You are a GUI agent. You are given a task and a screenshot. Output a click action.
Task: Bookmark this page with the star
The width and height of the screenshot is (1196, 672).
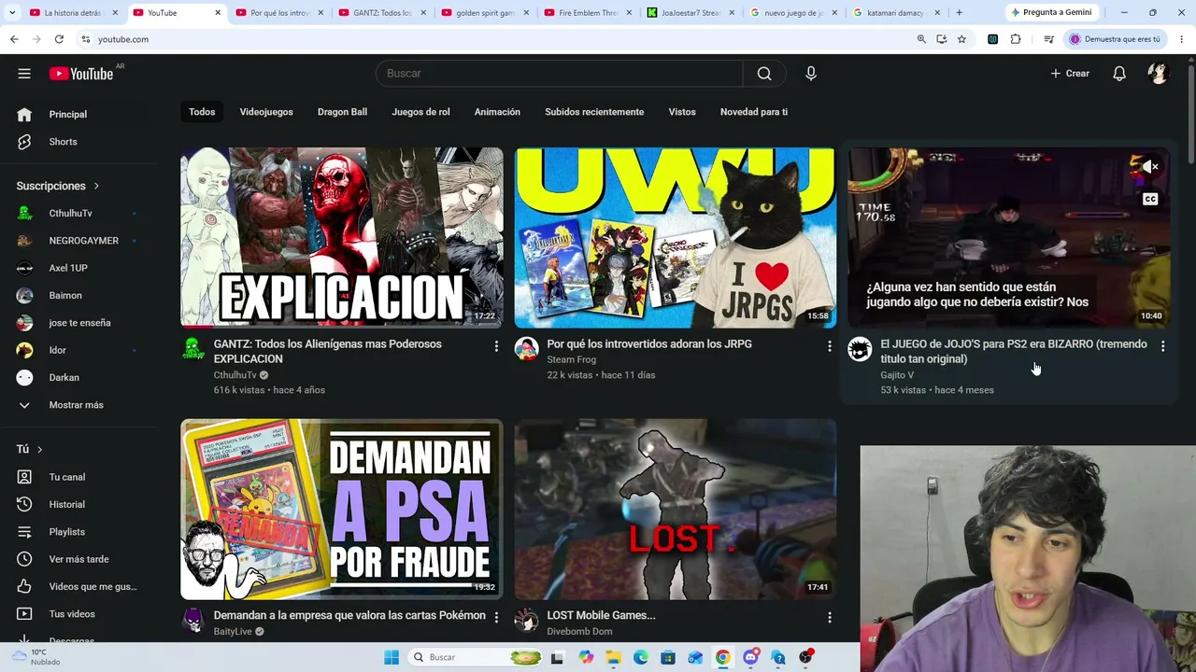tap(961, 39)
